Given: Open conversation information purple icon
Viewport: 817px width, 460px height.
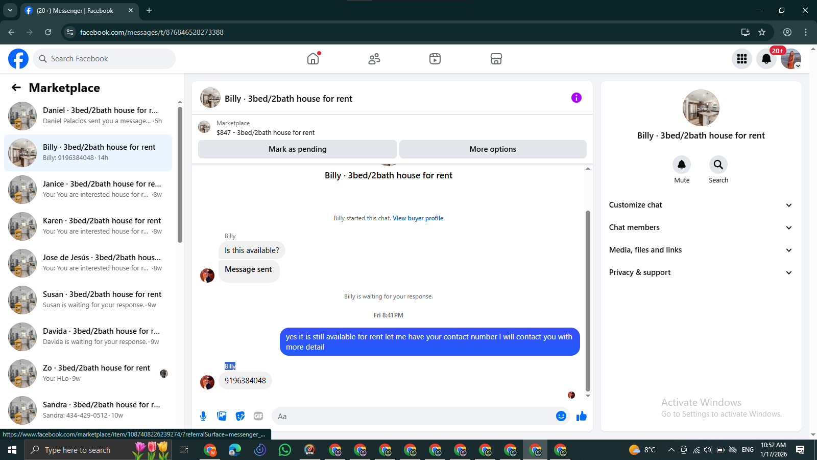Looking at the screenshot, I should point(576,98).
